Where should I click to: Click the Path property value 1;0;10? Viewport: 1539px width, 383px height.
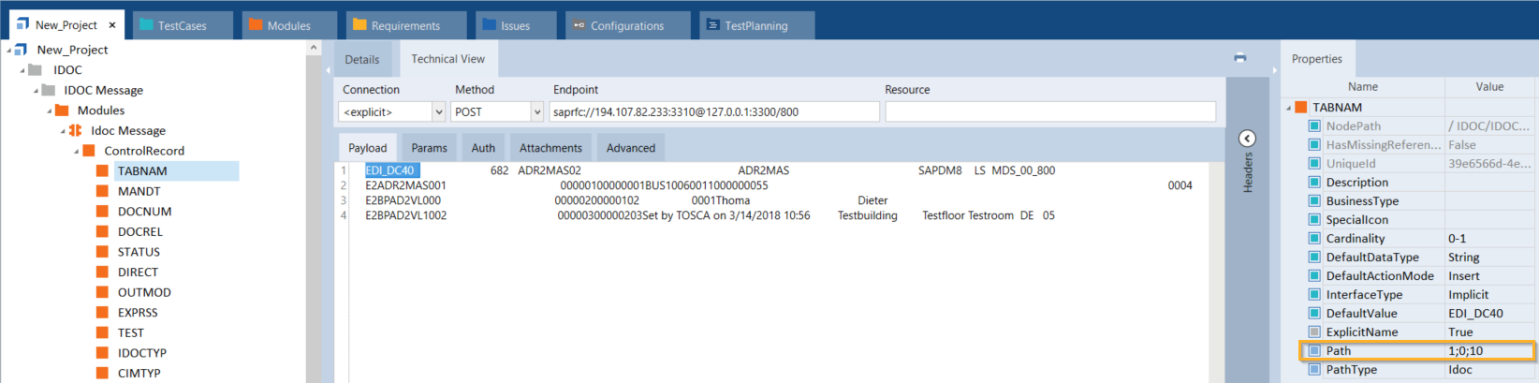click(1487, 351)
